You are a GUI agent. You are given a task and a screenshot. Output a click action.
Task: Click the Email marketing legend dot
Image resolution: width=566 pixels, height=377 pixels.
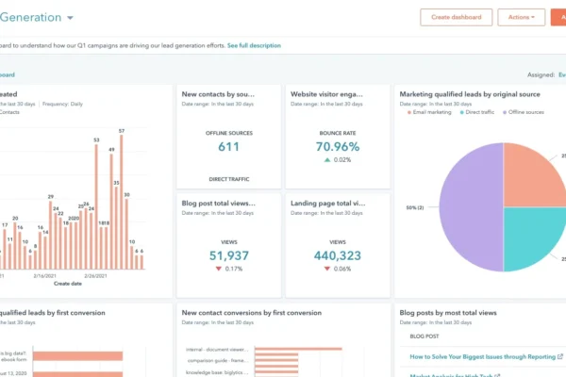409,112
